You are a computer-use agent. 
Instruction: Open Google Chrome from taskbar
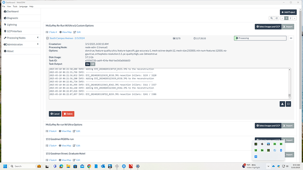point(89,166)
